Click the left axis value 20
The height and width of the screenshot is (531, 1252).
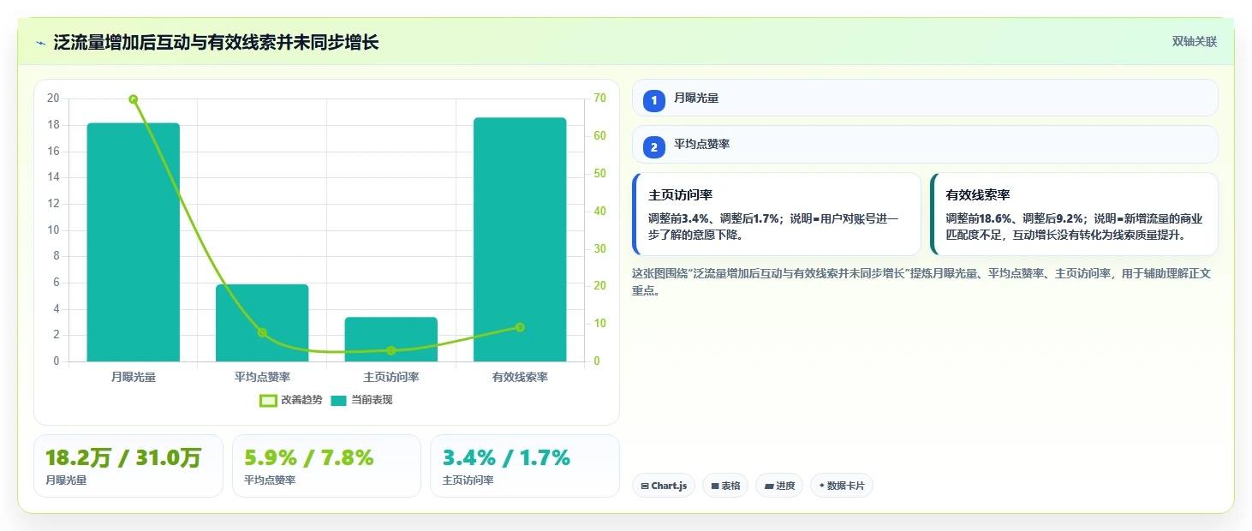pos(53,98)
